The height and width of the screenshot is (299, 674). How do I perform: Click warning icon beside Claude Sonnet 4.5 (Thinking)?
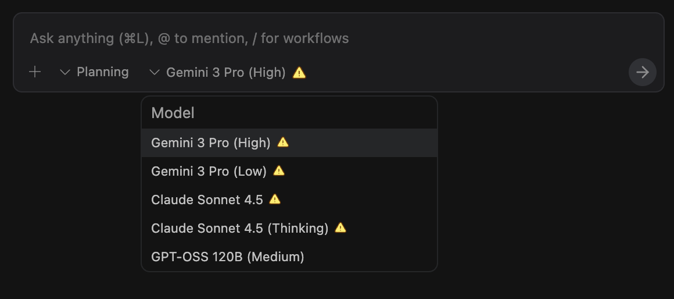341,227
